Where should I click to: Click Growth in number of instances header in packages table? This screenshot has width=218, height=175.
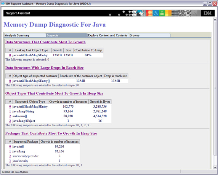pyautogui.click(x=59, y=142)
